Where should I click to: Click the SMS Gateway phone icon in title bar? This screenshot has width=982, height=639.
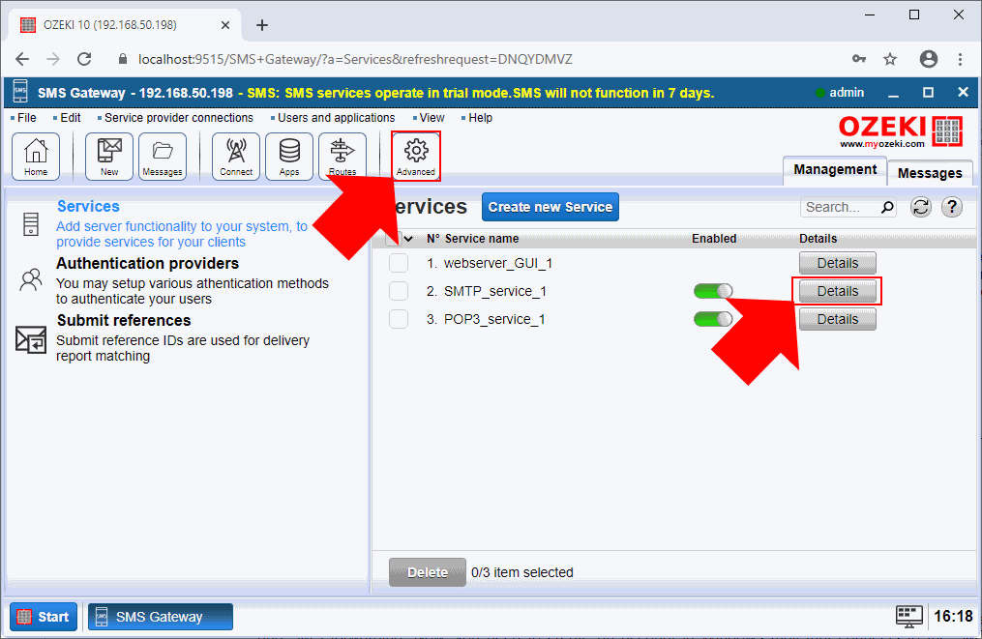click(x=20, y=93)
